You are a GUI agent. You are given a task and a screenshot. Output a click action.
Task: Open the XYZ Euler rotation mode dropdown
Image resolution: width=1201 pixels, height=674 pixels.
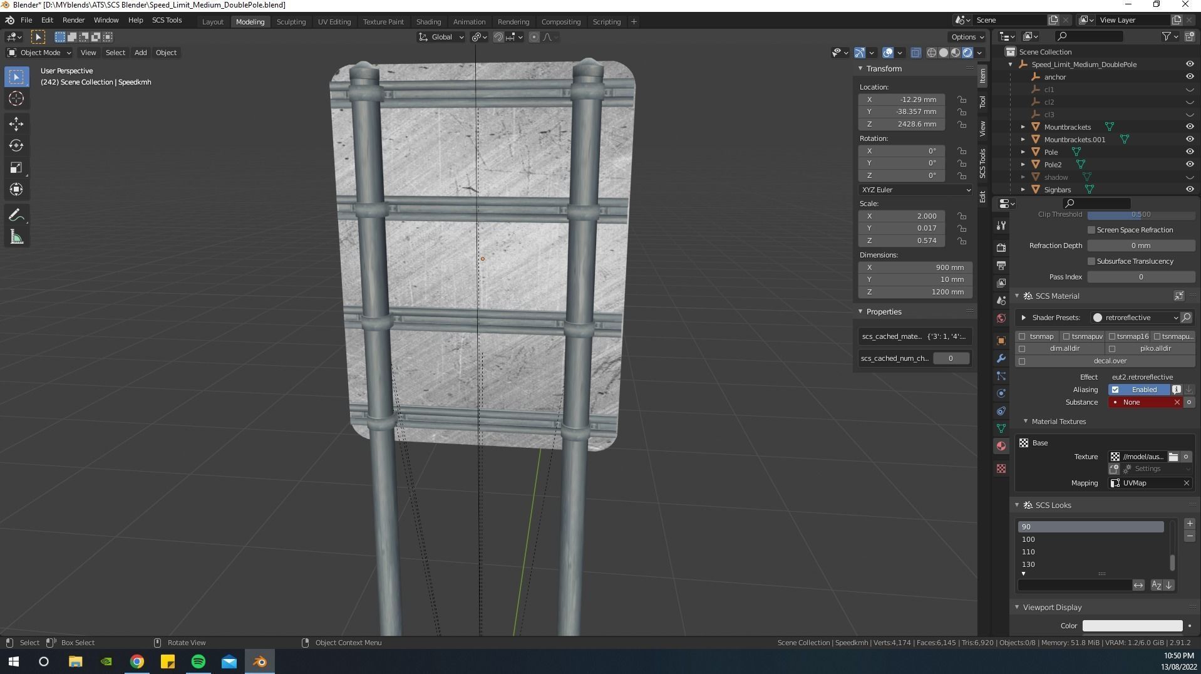pyautogui.click(x=915, y=190)
